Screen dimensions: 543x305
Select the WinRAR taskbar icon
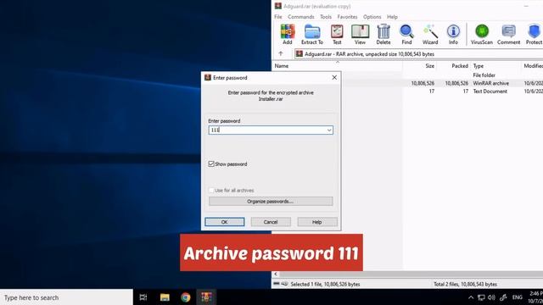(207, 297)
